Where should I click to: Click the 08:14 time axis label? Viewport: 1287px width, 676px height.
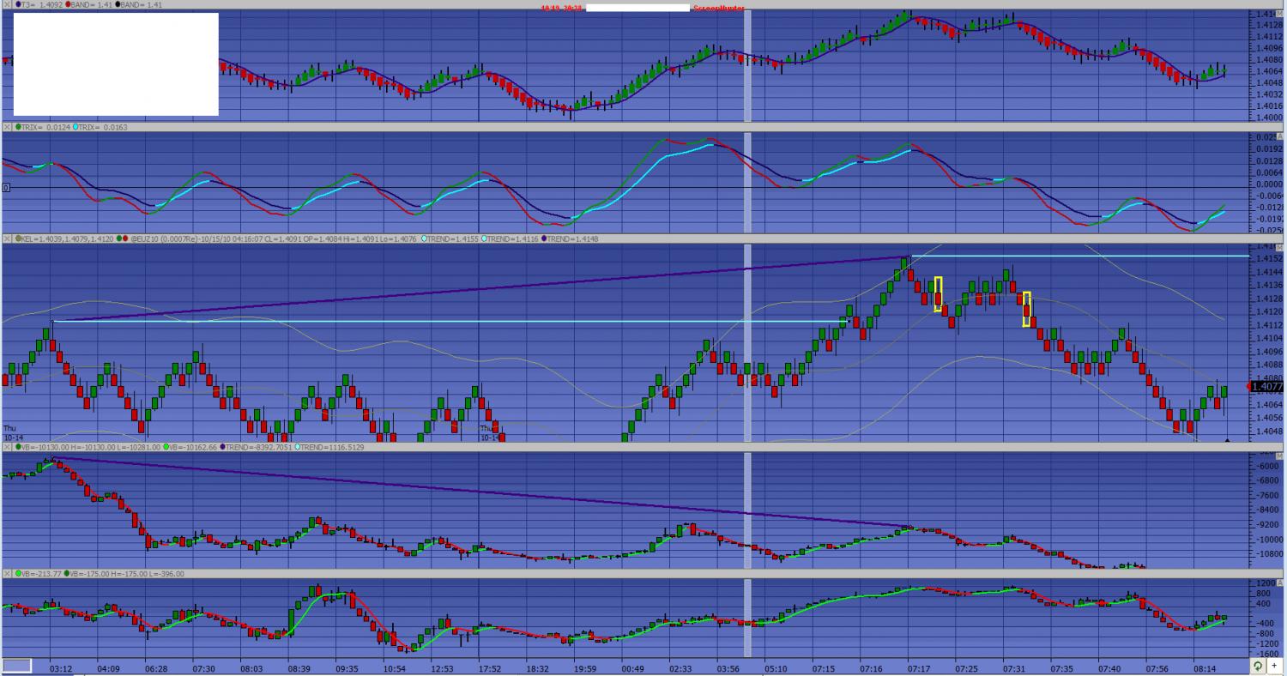tap(1204, 668)
